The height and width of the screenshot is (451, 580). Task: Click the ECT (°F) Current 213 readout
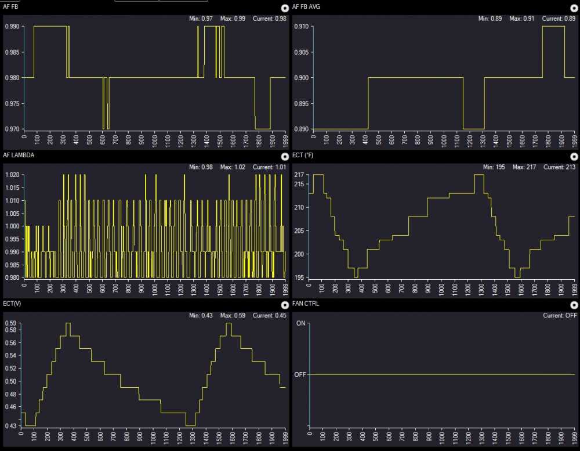(x=559, y=167)
